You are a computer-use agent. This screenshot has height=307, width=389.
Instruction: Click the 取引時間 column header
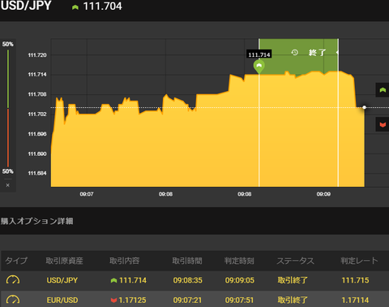187,261
